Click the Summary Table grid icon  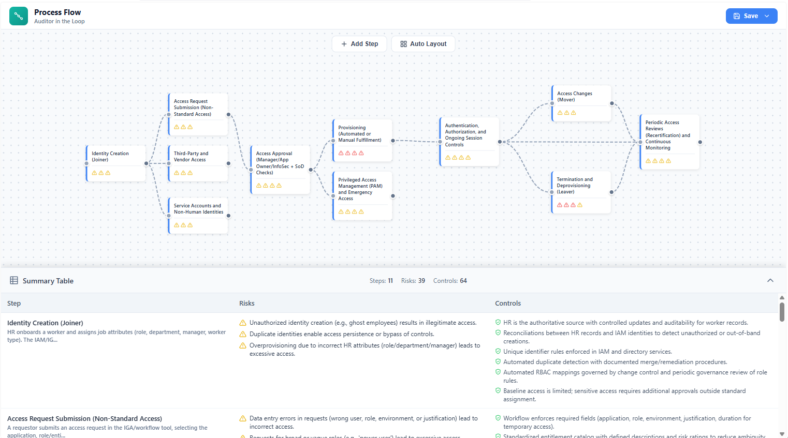pyautogui.click(x=14, y=280)
